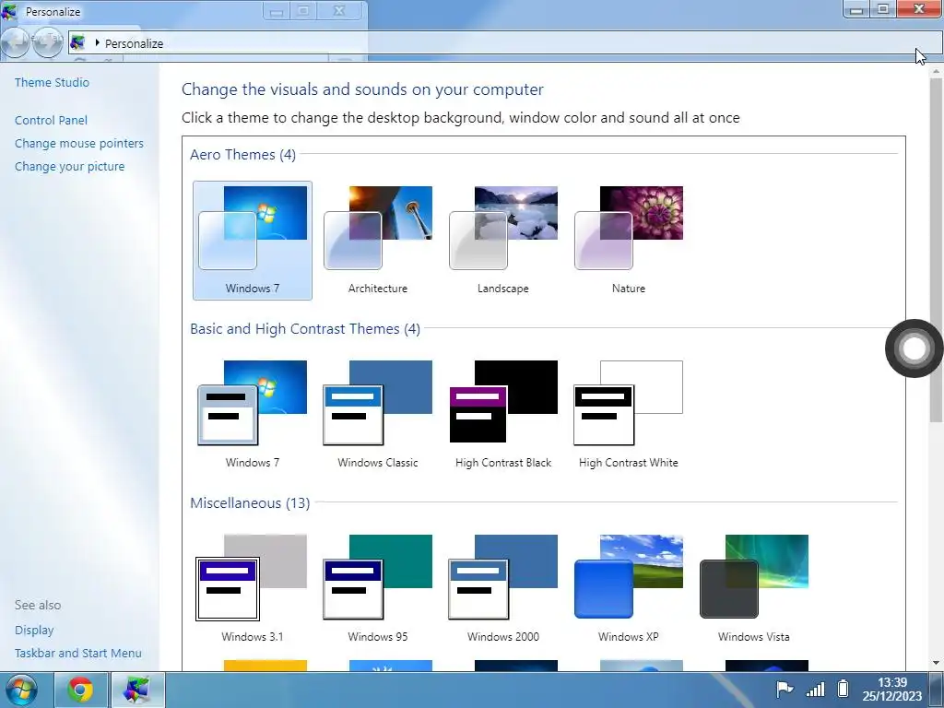The image size is (944, 708).
Task: Apply the Windows XP theme
Action: coord(629,588)
